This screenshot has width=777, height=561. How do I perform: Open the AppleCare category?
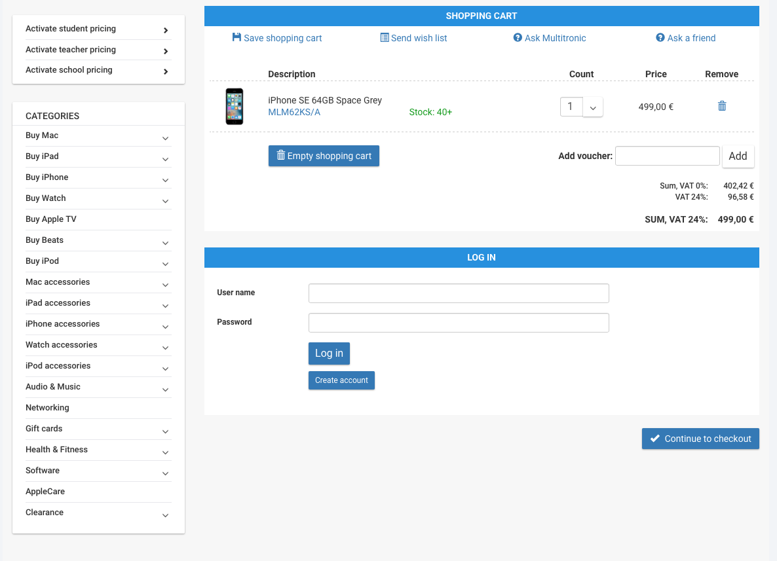tap(45, 491)
